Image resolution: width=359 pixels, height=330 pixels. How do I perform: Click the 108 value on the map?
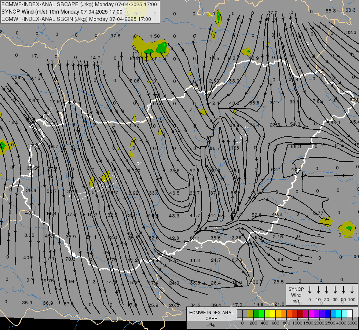[x=235, y=148]
